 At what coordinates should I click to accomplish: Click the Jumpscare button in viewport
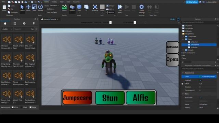coord(77,98)
